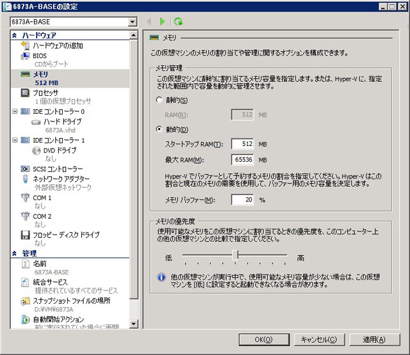Screen dimensions: 410x355
Task: Click the スナップショット ファイルの場所 folder icon
Action: 25,301
